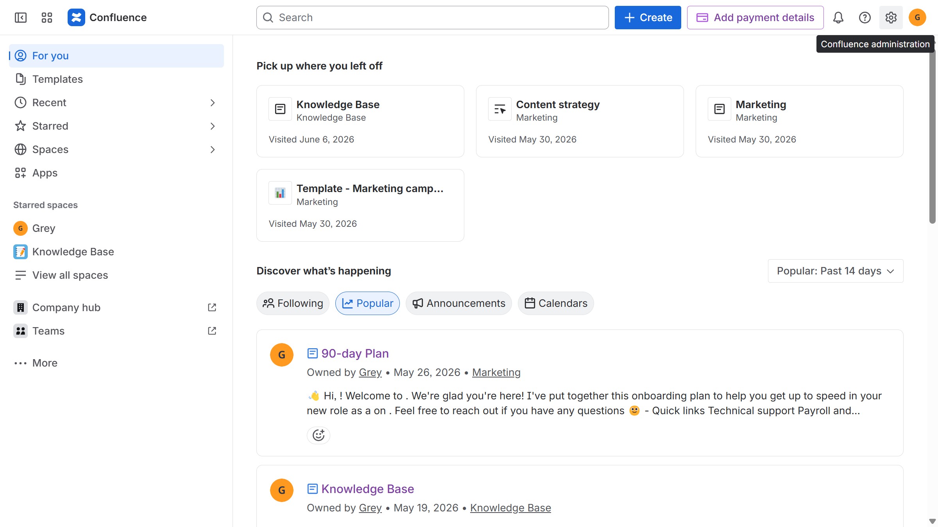Click Add payment details button

point(755,18)
